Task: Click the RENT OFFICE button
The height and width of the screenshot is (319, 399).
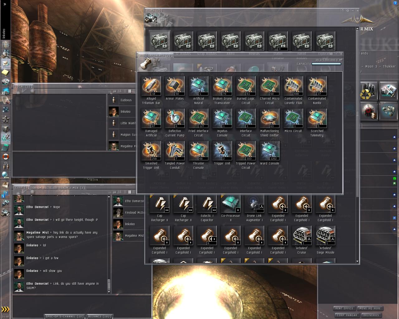Action: coord(344,308)
